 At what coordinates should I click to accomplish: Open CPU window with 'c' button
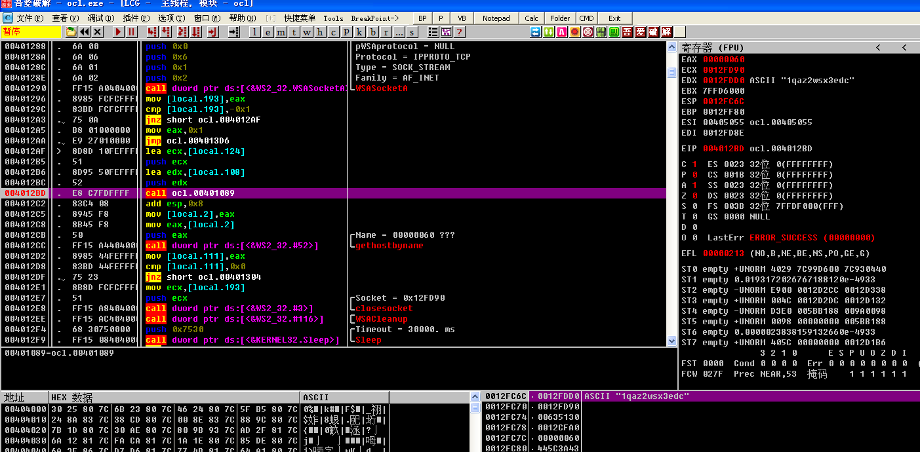pos(333,31)
